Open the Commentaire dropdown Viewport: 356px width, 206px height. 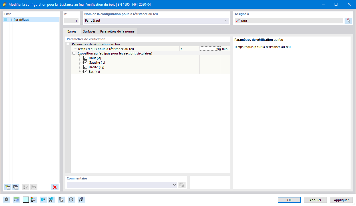pos(175,185)
